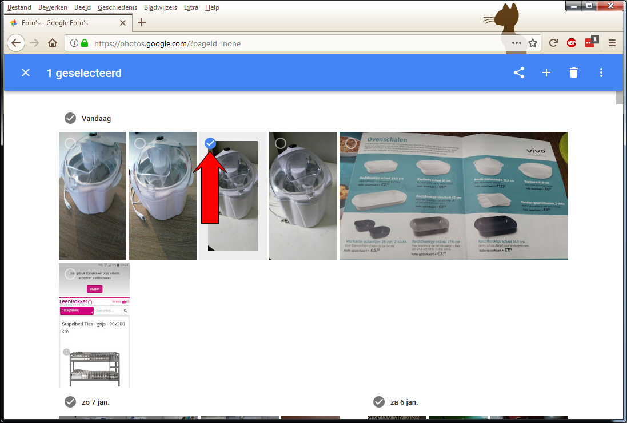Screen dimensions: 627x423
Task: Select the first ice maker photo
Action: (70, 143)
